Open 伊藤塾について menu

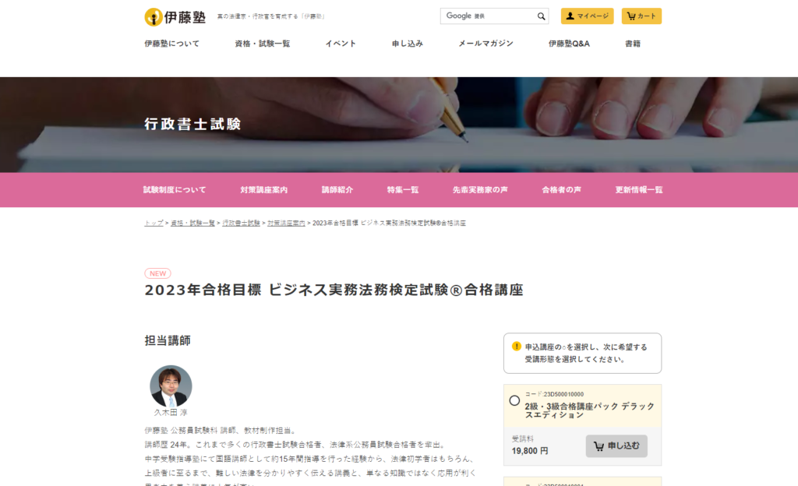(172, 44)
